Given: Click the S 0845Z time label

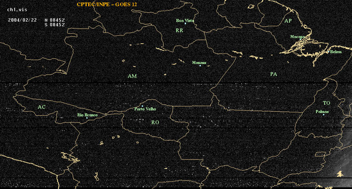Looking at the screenshot, I should click(55, 24).
